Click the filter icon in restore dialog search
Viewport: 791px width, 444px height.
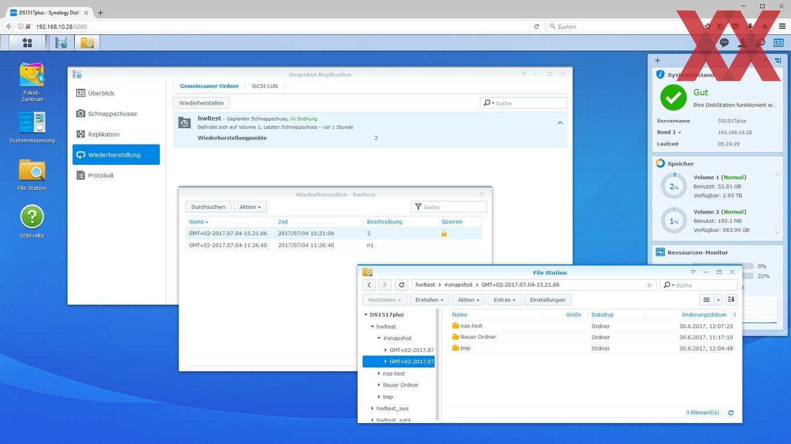[418, 207]
